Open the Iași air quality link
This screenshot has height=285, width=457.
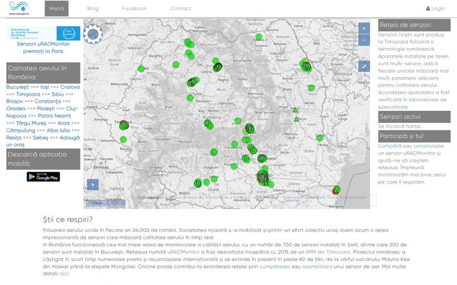[44, 87]
